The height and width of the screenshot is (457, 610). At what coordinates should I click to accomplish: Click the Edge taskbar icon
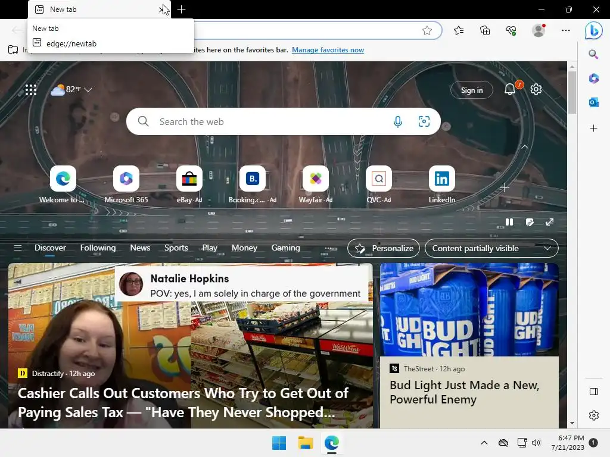tap(331, 443)
